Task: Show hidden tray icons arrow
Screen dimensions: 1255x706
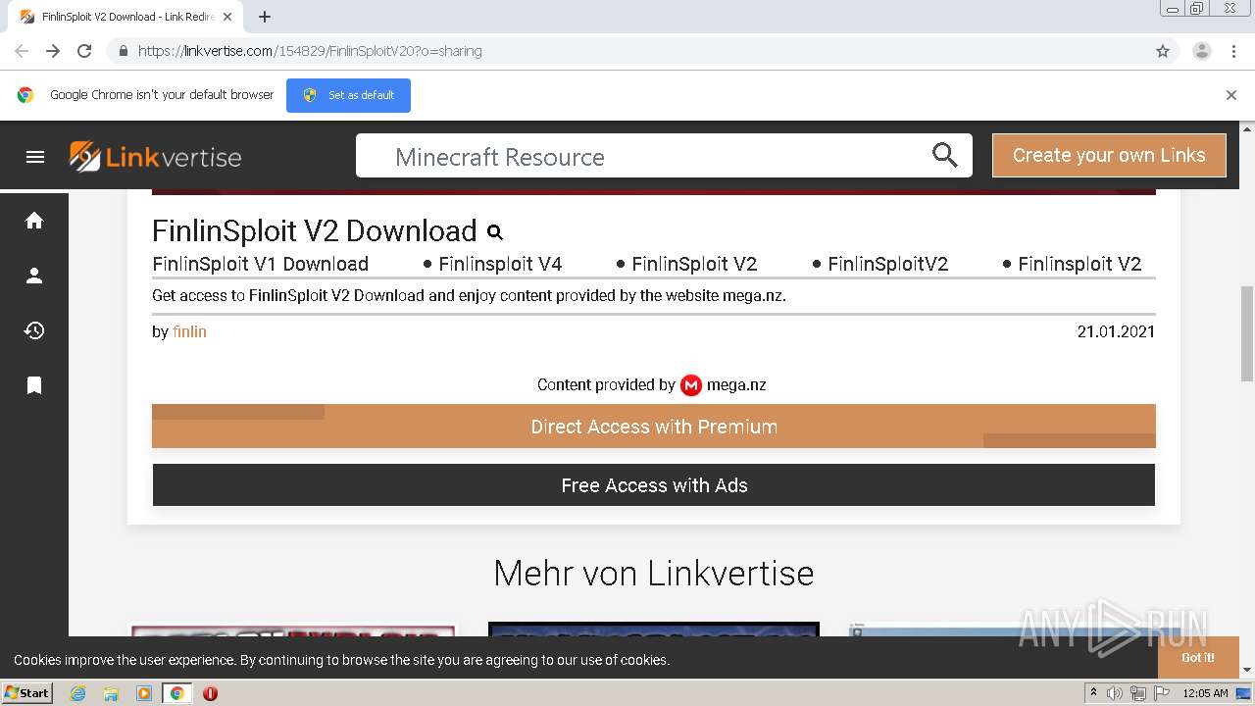Action: (x=1094, y=693)
